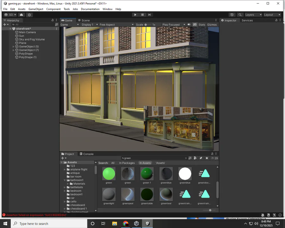Toggle hidden packages eye icon 29

click(x=214, y=158)
